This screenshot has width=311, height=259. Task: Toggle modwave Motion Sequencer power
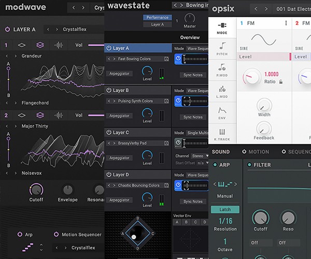(x=56, y=234)
